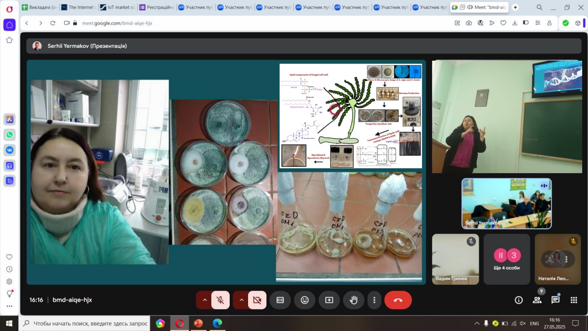
Task: Show the participants list
Action: coord(537,300)
